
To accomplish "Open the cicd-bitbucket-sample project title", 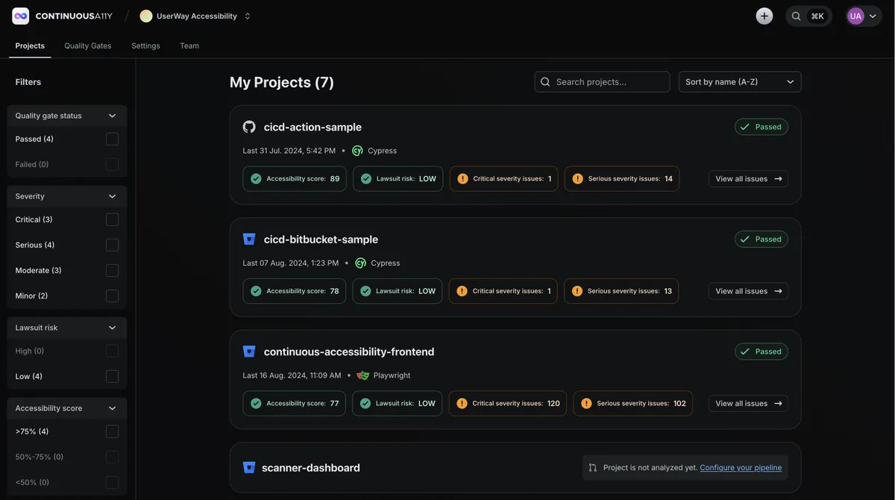I will point(321,240).
